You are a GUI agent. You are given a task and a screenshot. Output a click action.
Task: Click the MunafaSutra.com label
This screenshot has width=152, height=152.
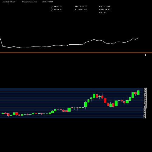[29, 2]
